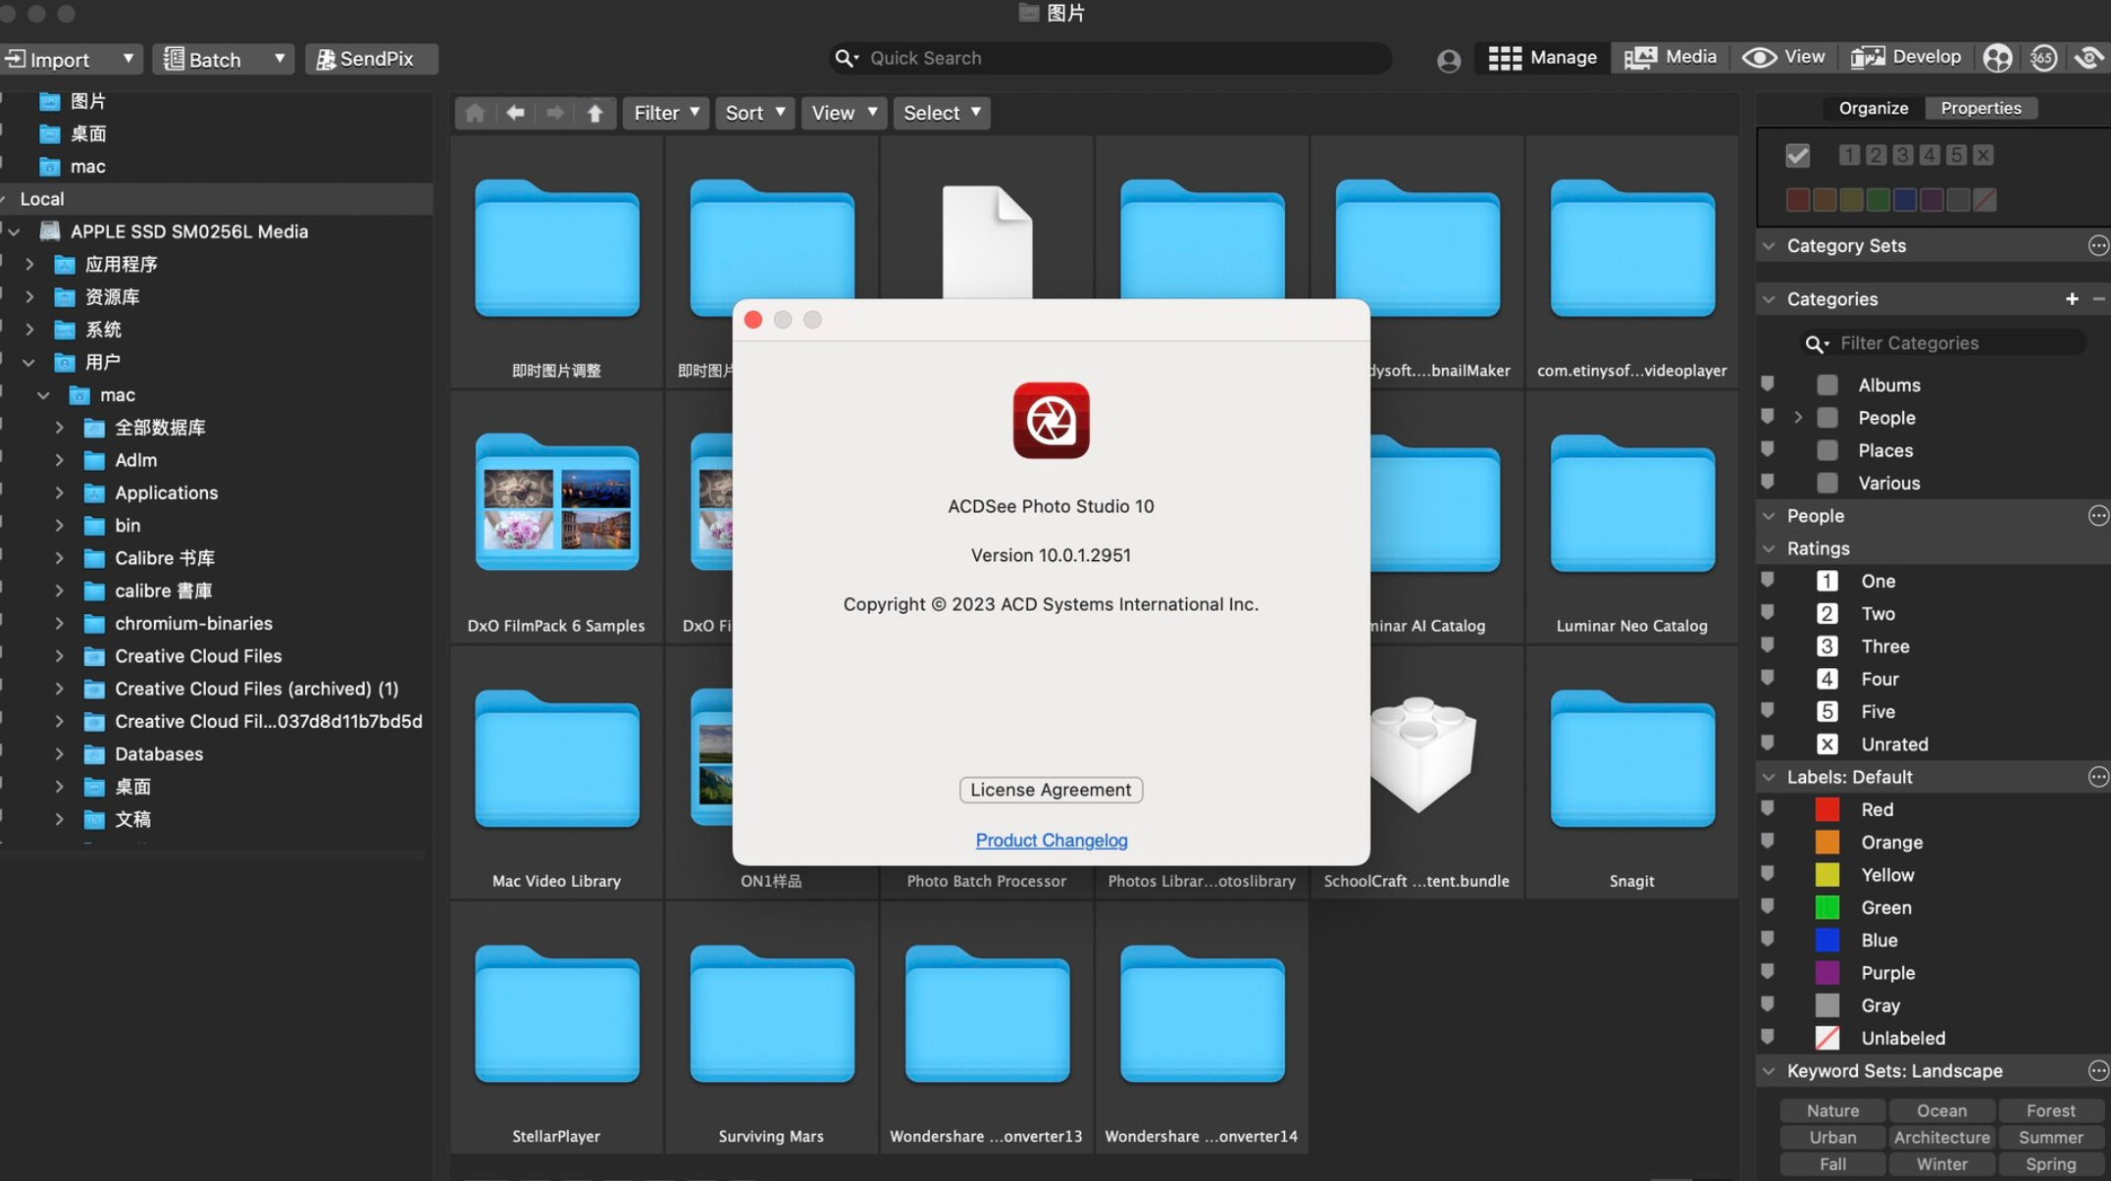The image size is (2111, 1181).
Task: Go back with the left arrow icon
Action: click(515, 113)
